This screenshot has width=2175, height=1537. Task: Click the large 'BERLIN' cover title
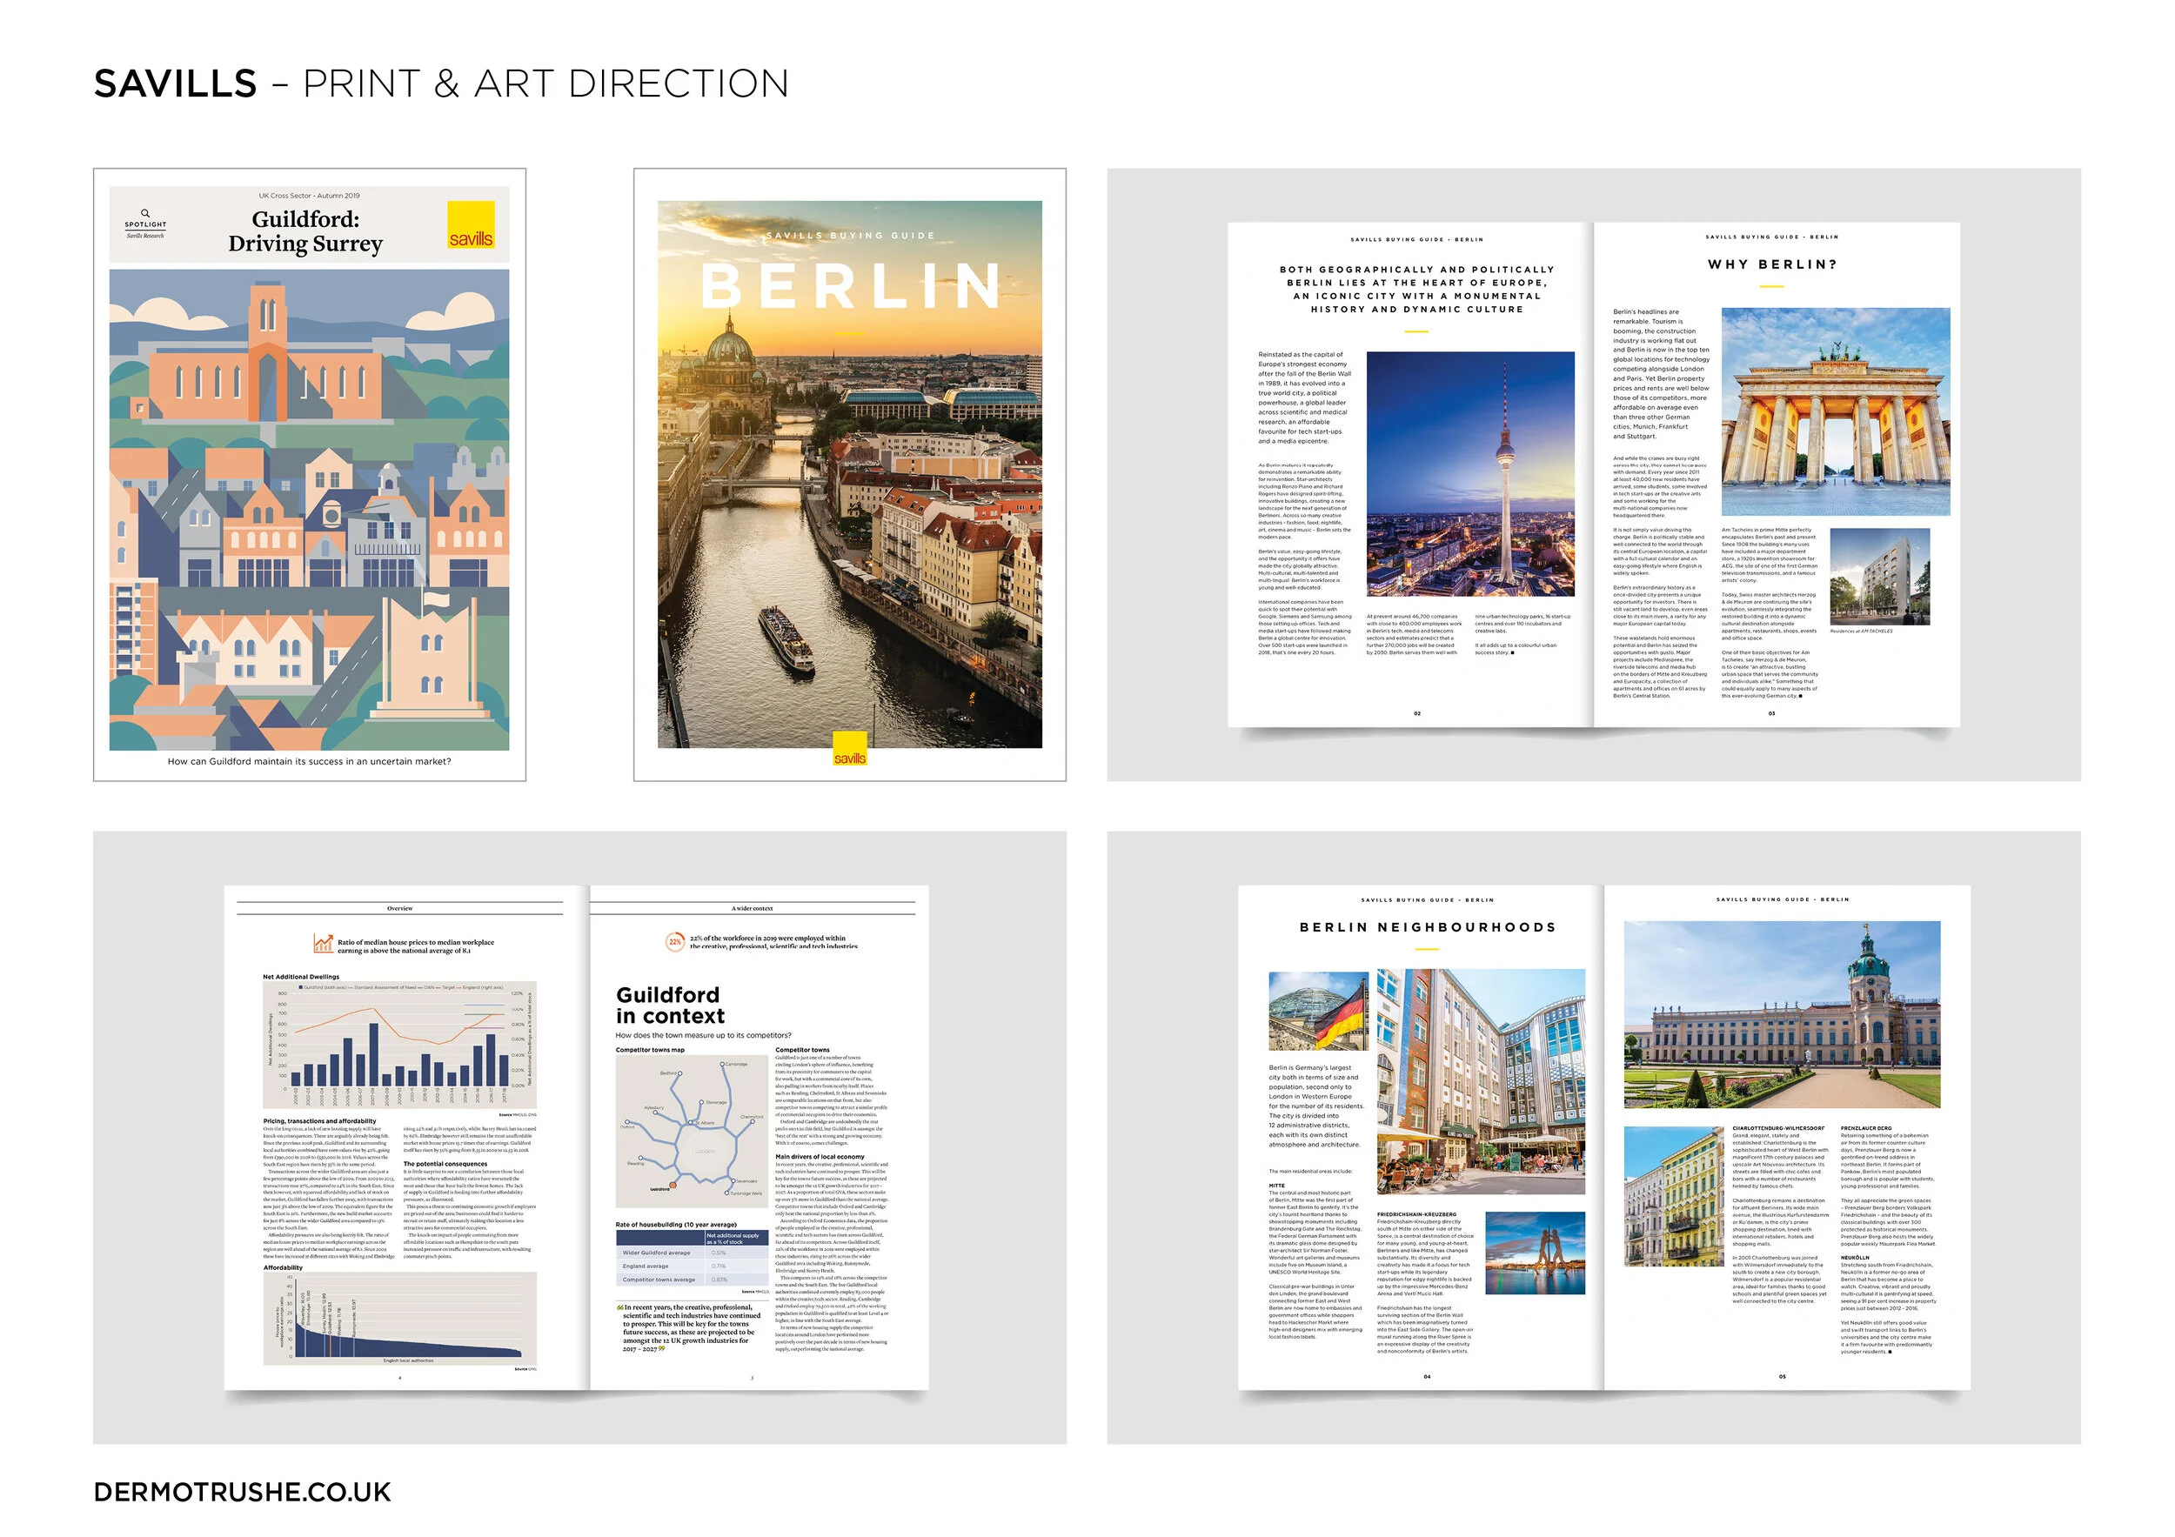[850, 286]
